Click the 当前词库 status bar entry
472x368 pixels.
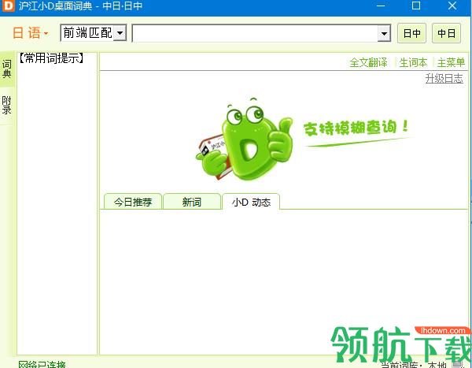click(x=414, y=365)
